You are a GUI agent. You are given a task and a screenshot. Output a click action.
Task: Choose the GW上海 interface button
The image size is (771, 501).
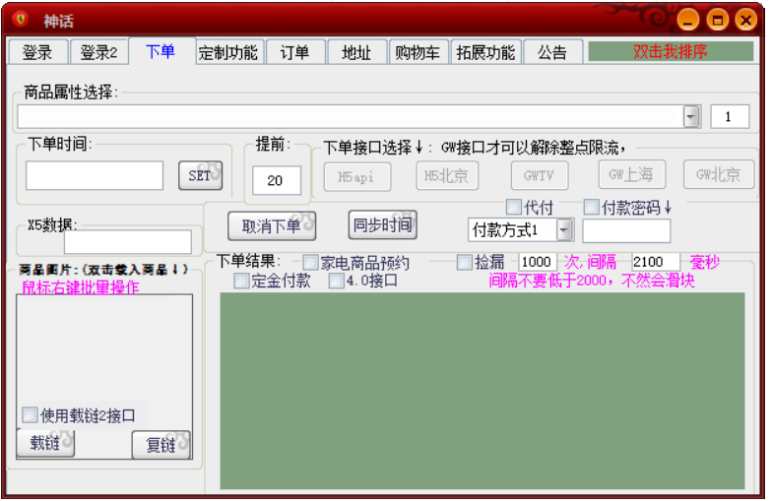coord(631,175)
